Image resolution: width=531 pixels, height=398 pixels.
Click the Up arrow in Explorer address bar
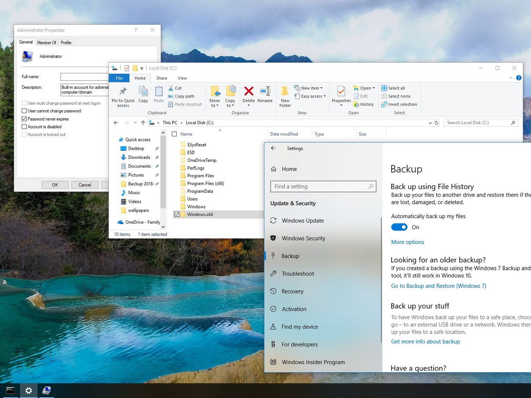(x=143, y=123)
